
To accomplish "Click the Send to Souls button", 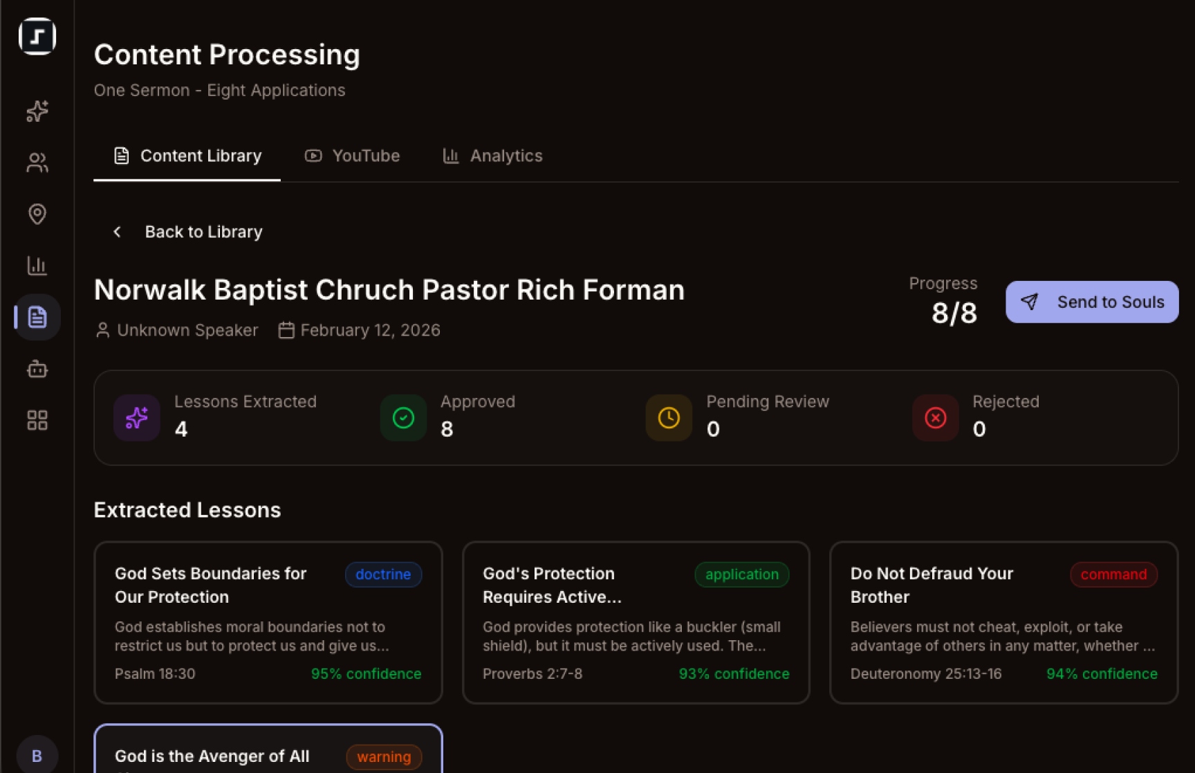I will (1091, 302).
